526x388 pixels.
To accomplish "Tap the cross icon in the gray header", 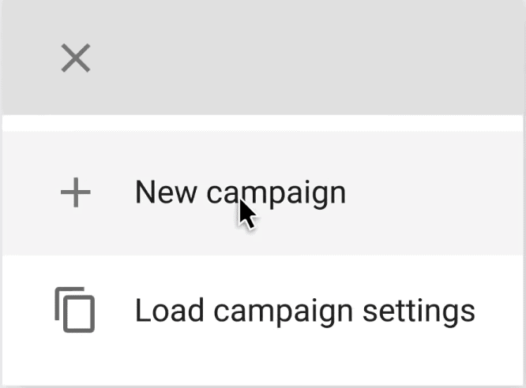I will (76, 58).
